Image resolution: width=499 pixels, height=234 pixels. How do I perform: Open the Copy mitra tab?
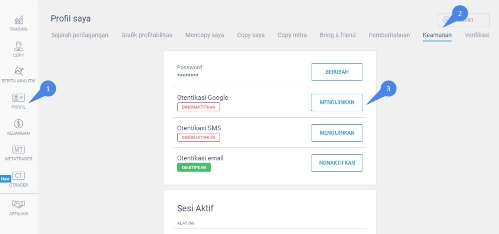tap(292, 35)
